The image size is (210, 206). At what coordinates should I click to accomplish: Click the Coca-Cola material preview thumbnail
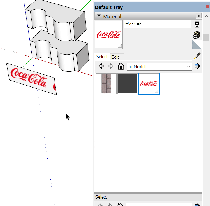point(109,35)
